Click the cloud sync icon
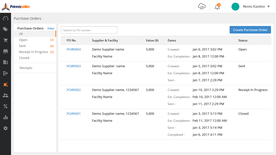 [x=202, y=7]
